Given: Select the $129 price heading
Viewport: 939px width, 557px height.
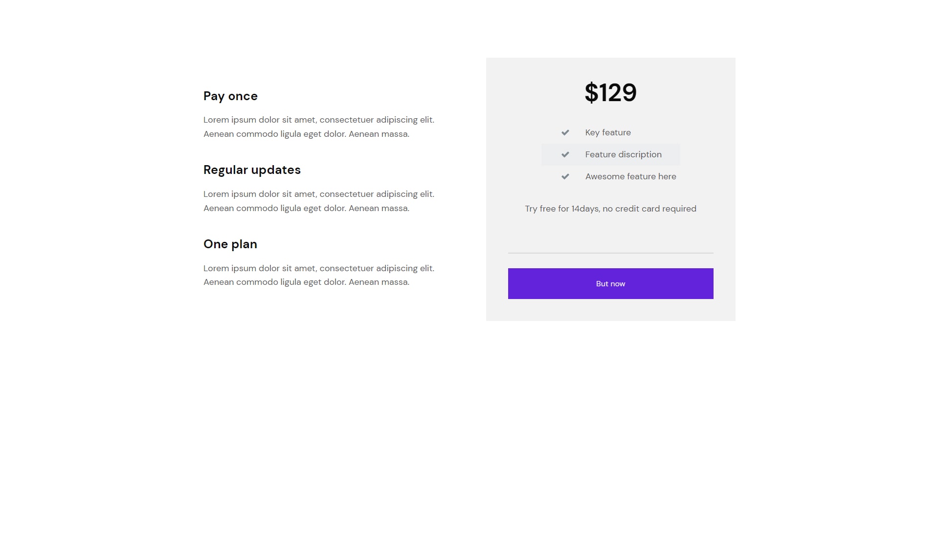Looking at the screenshot, I should click(610, 92).
